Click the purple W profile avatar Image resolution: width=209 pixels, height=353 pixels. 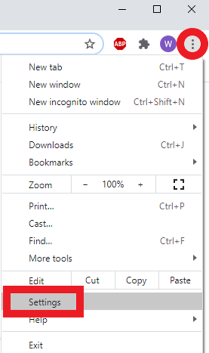tap(168, 44)
